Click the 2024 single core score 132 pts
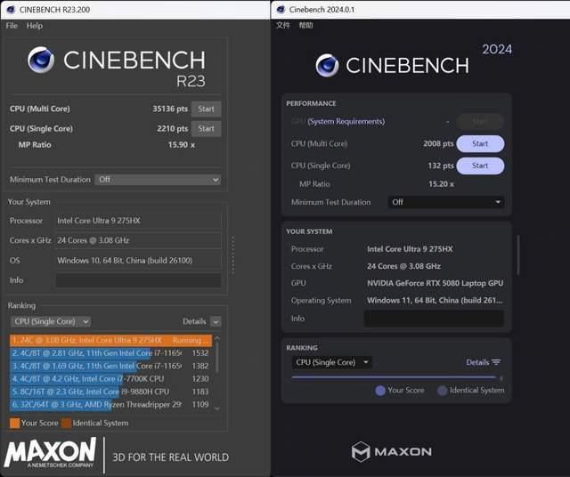The width and height of the screenshot is (570, 477). pyautogui.click(x=441, y=166)
